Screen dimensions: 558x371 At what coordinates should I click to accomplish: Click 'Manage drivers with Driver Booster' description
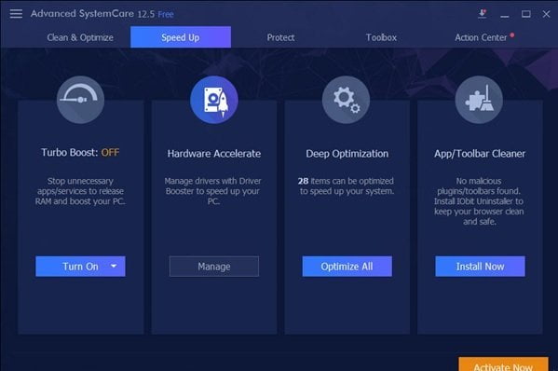(212, 191)
